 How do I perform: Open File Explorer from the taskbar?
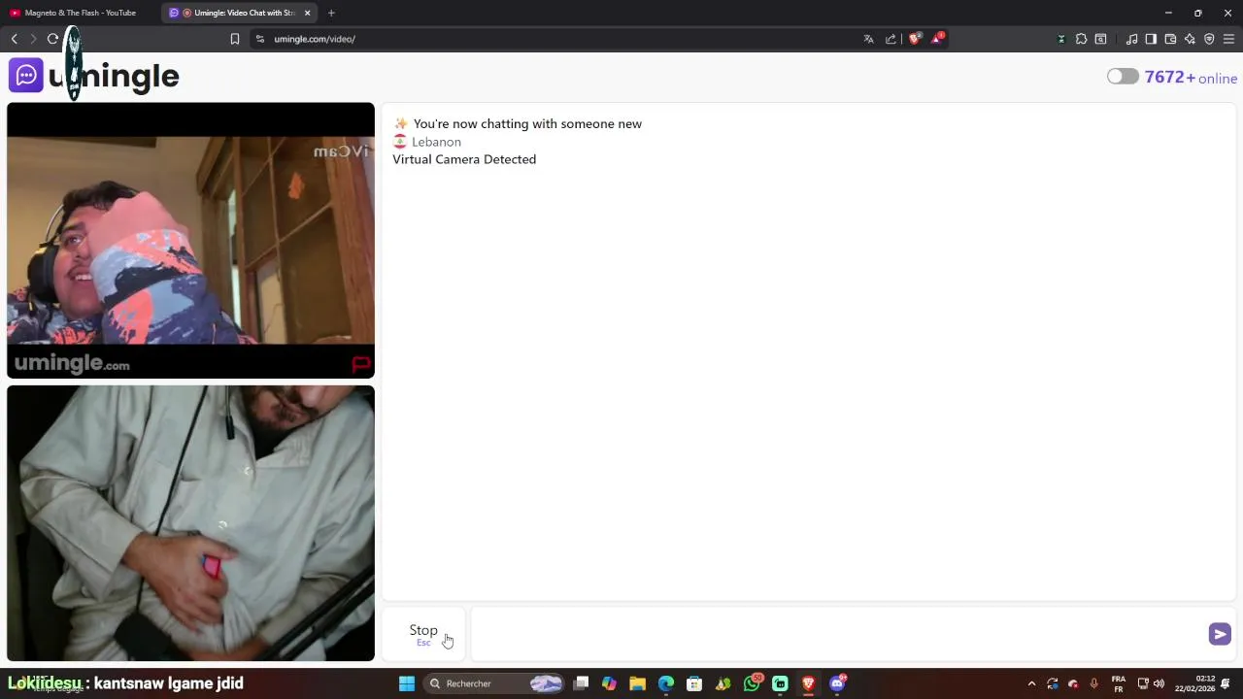638,683
